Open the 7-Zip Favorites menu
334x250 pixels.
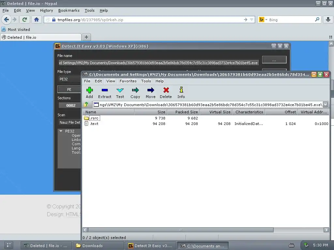[x=128, y=81]
